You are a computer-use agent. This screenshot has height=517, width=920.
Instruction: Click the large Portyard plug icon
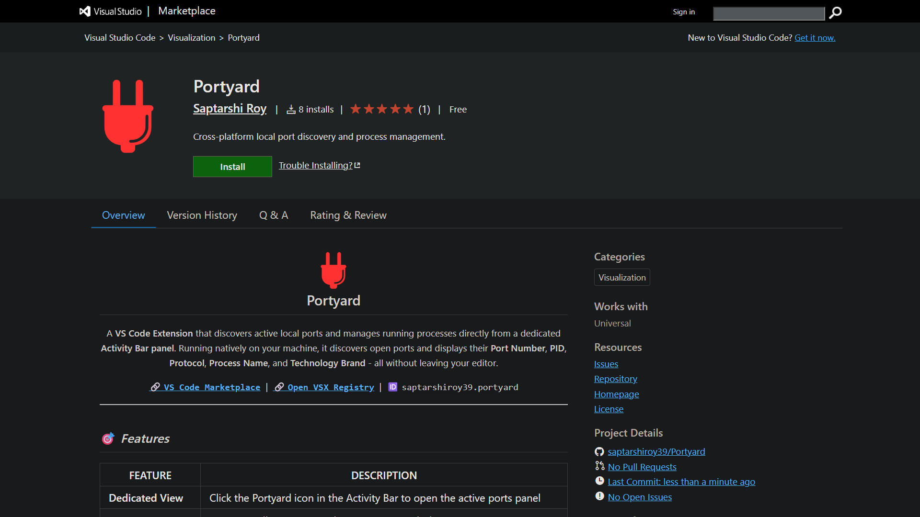pos(128,116)
